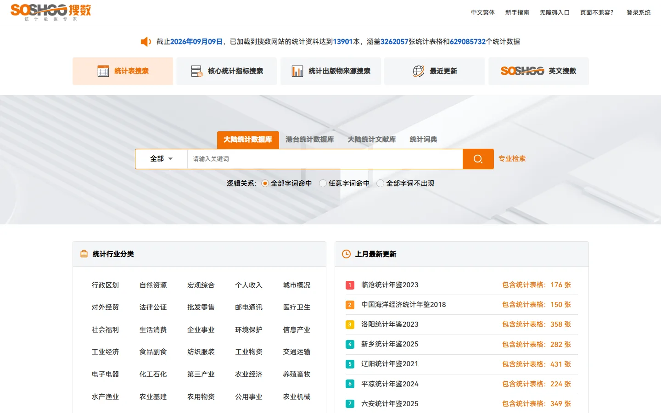The image size is (661, 413).
Task: Open the 环境保护 industry category
Action: click(249, 330)
